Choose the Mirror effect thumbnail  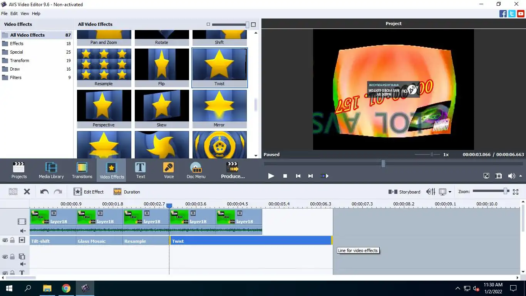pos(219,109)
